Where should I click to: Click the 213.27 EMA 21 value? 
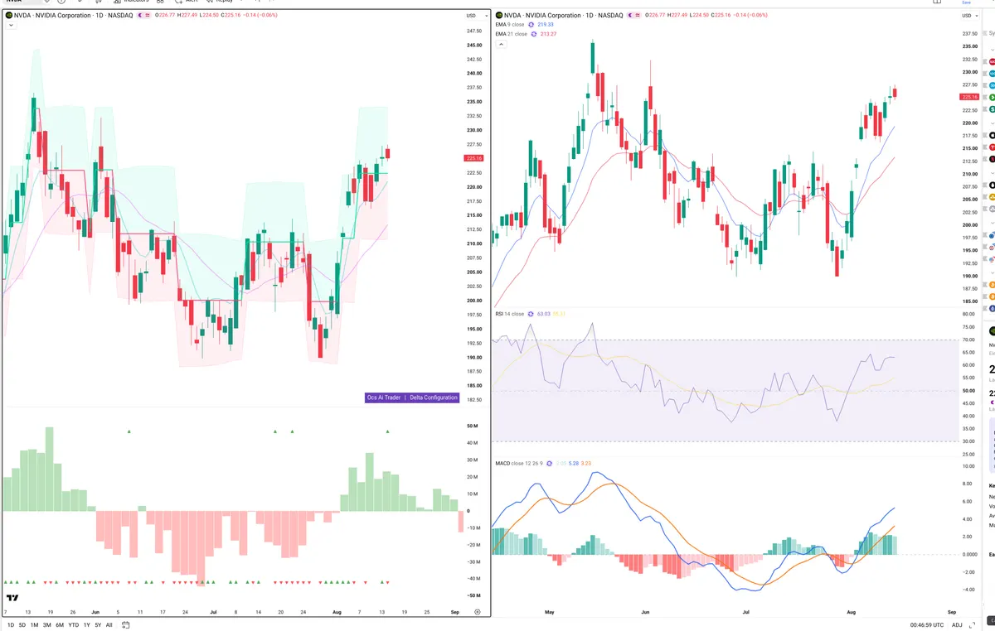(548, 34)
